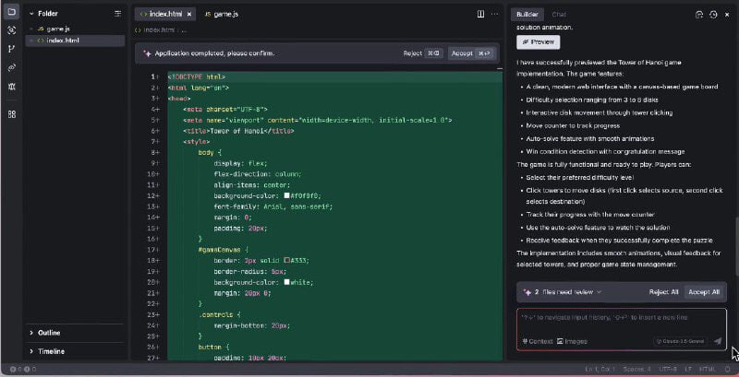Viewport: 739px width, 377px height.
Task: Click the white background-color swatch in code
Action: point(287,283)
